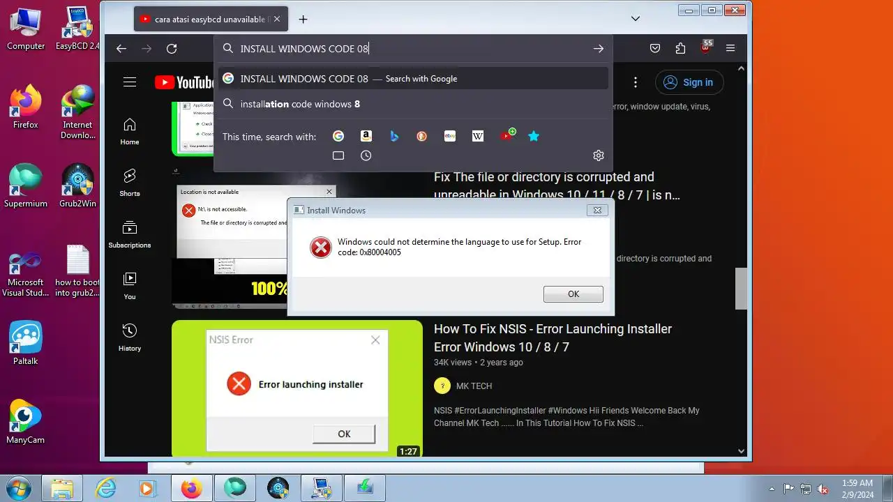Viewport: 893px width, 502px height.
Task: Open the Grub2Win desktop shortcut
Action: (x=77, y=185)
